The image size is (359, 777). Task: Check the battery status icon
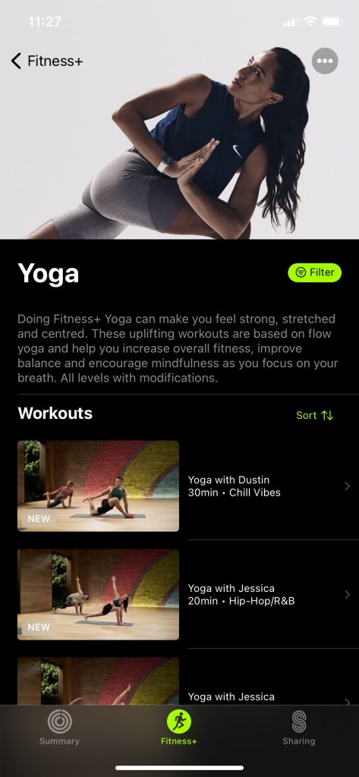331,22
